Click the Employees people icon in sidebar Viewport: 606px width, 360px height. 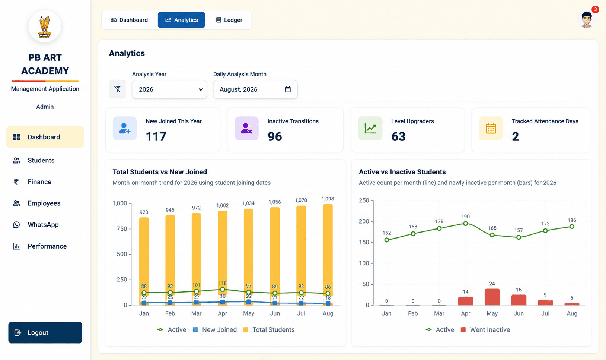(16, 203)
